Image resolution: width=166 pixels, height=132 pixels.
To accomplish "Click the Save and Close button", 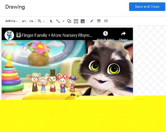I will tap(147, 7).
